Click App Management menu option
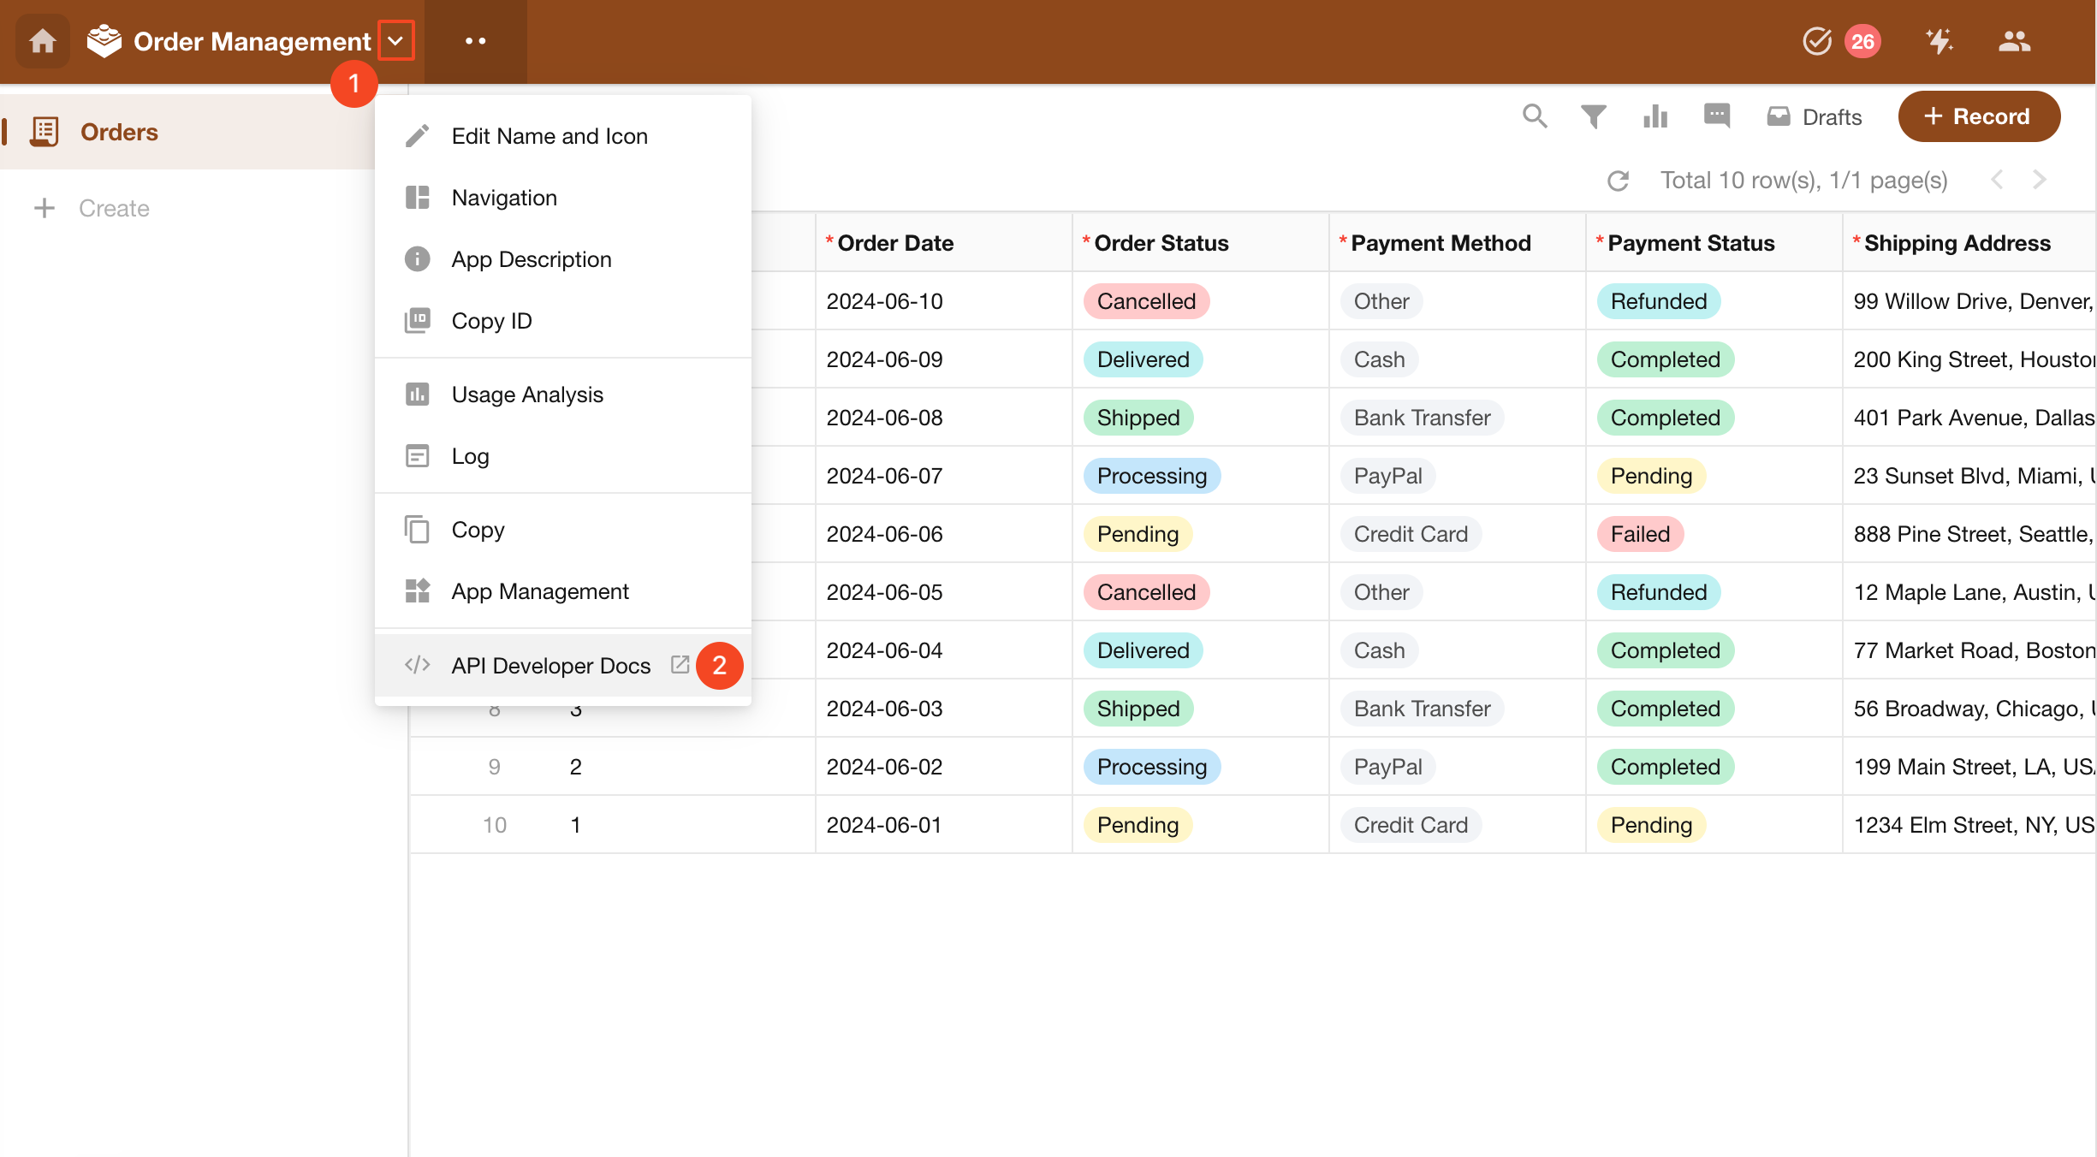 click(x=539, y=591)
